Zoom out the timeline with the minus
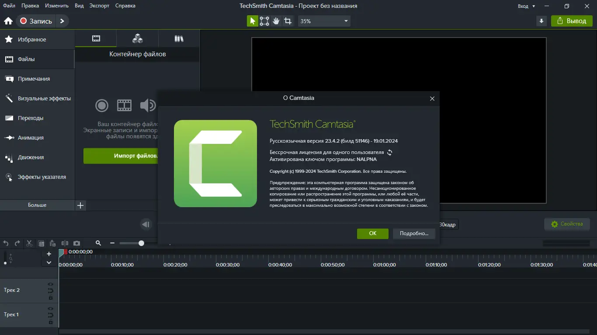Image resolution: width=597 pixels, height=335 pixels. pos(112,243)
